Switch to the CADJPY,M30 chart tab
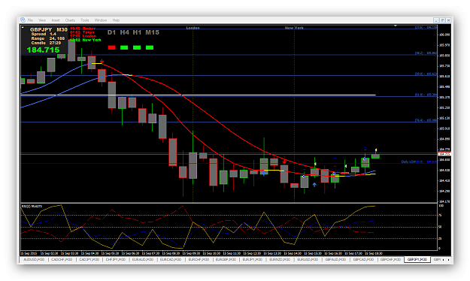 pyautogui.click(x=89, y=259)
